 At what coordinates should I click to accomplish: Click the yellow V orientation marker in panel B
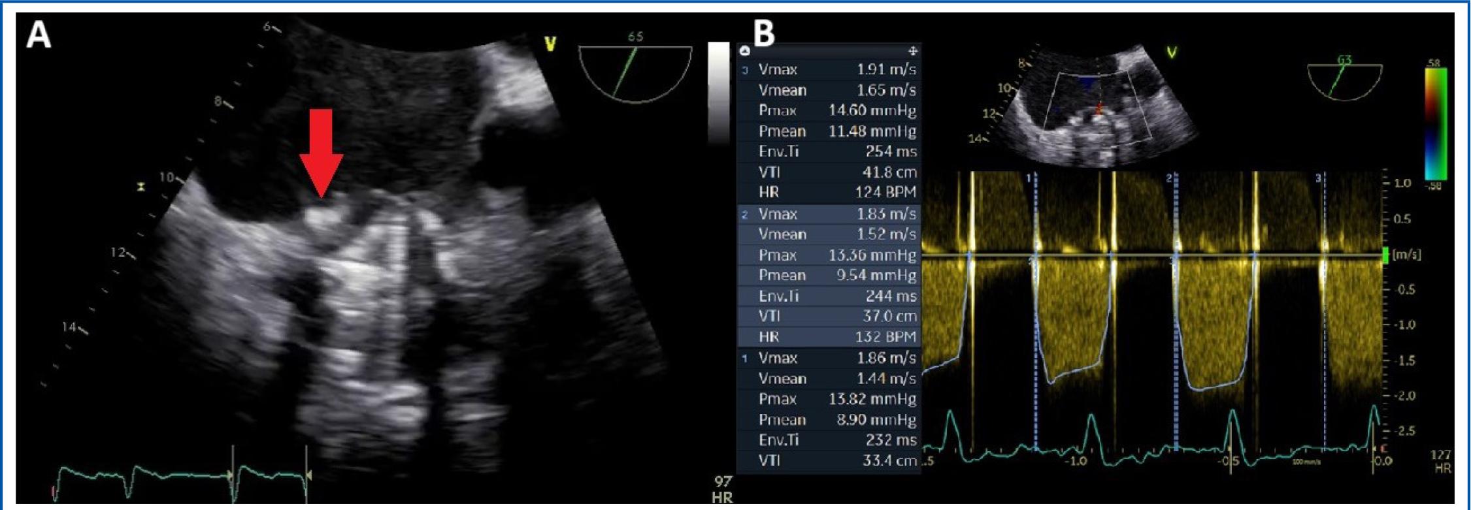pos(1172,53)
